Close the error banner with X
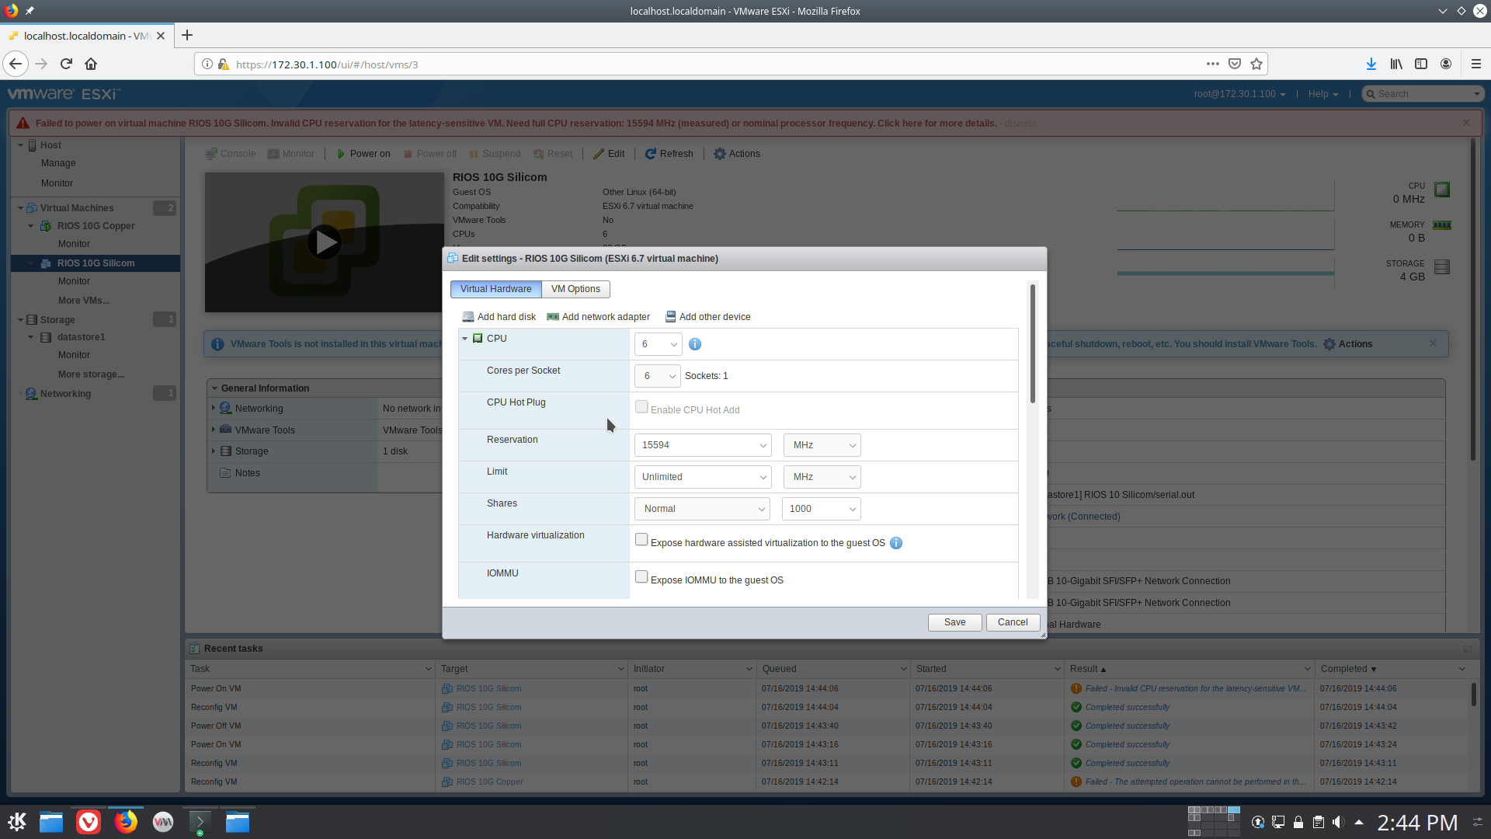1491x839 pixels. 1466,123
